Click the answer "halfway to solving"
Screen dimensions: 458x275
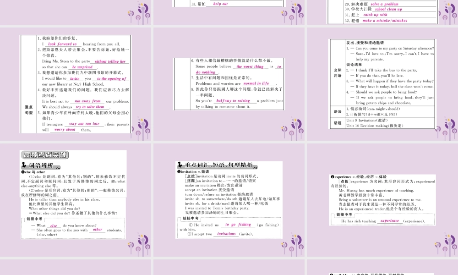(x=233, y=100)
